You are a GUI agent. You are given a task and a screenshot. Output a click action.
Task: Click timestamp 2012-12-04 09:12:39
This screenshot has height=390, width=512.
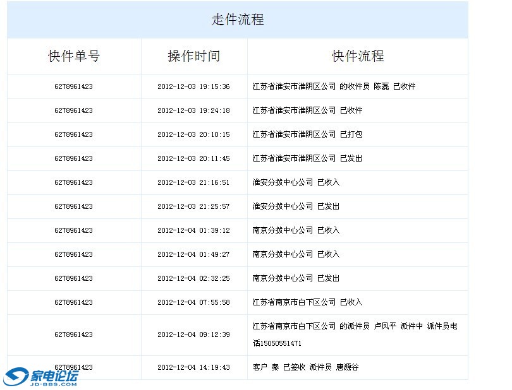pos(193,334)
